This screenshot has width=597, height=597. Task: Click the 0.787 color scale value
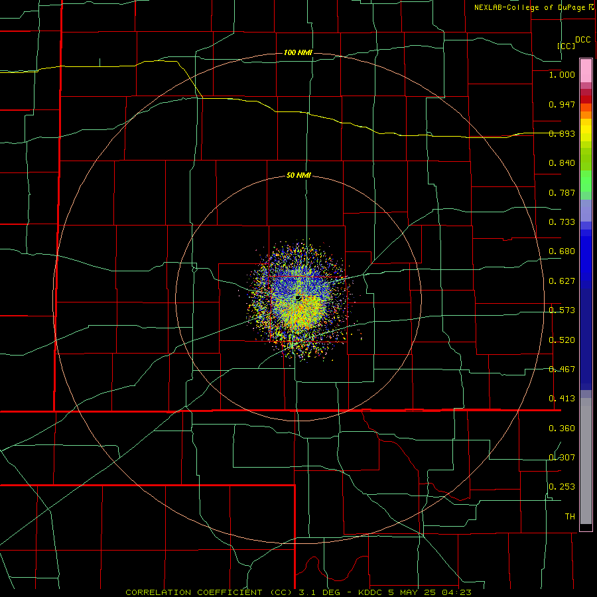[562, 192]
